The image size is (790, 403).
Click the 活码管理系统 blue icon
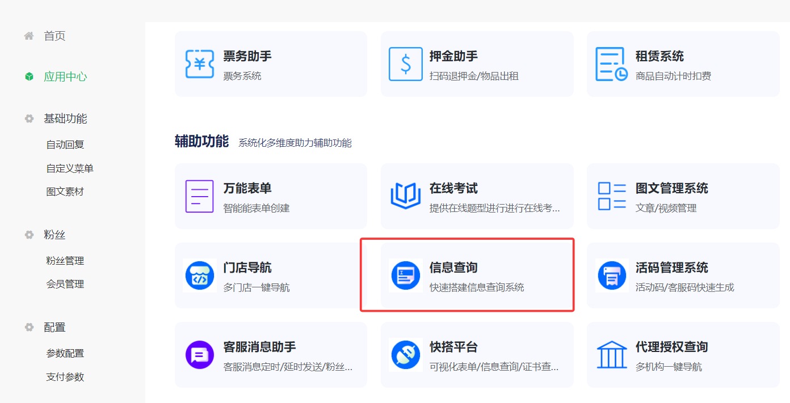point(611,275)
